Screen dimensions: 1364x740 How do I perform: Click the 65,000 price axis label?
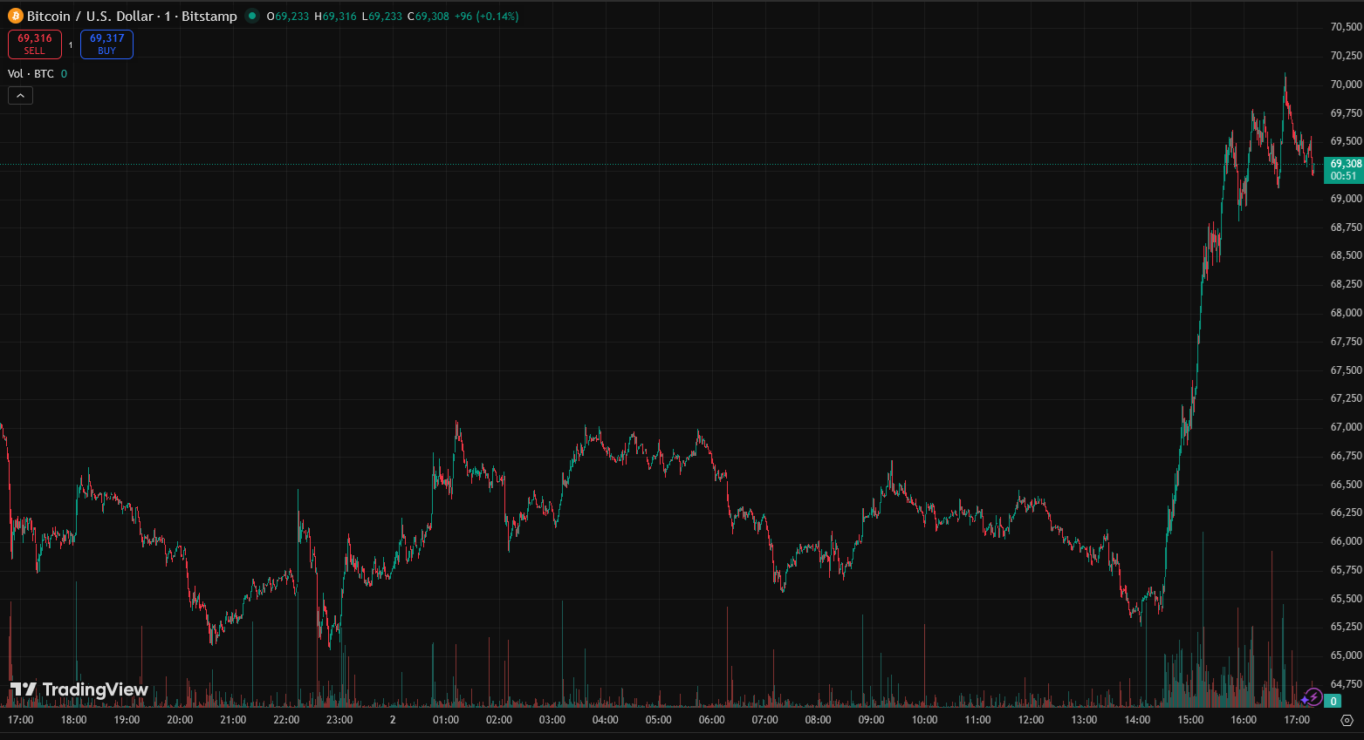pyautogui.click(x=1346, y=655)
